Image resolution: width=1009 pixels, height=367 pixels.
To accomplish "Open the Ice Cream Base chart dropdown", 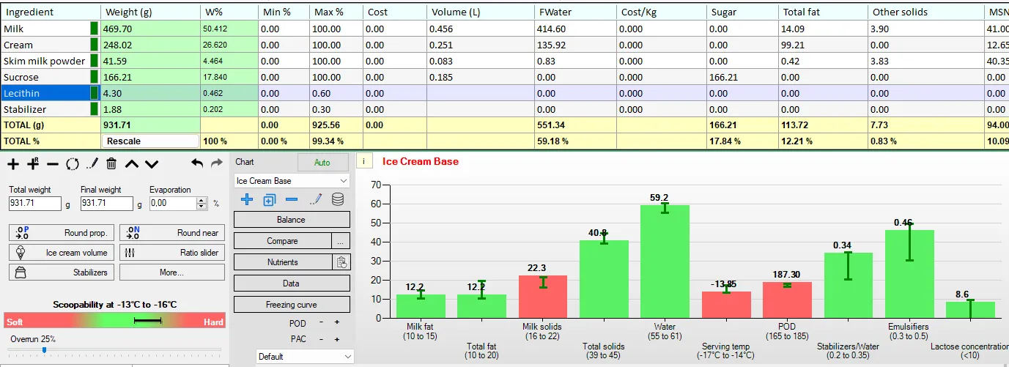I will [x=292, y=180].
